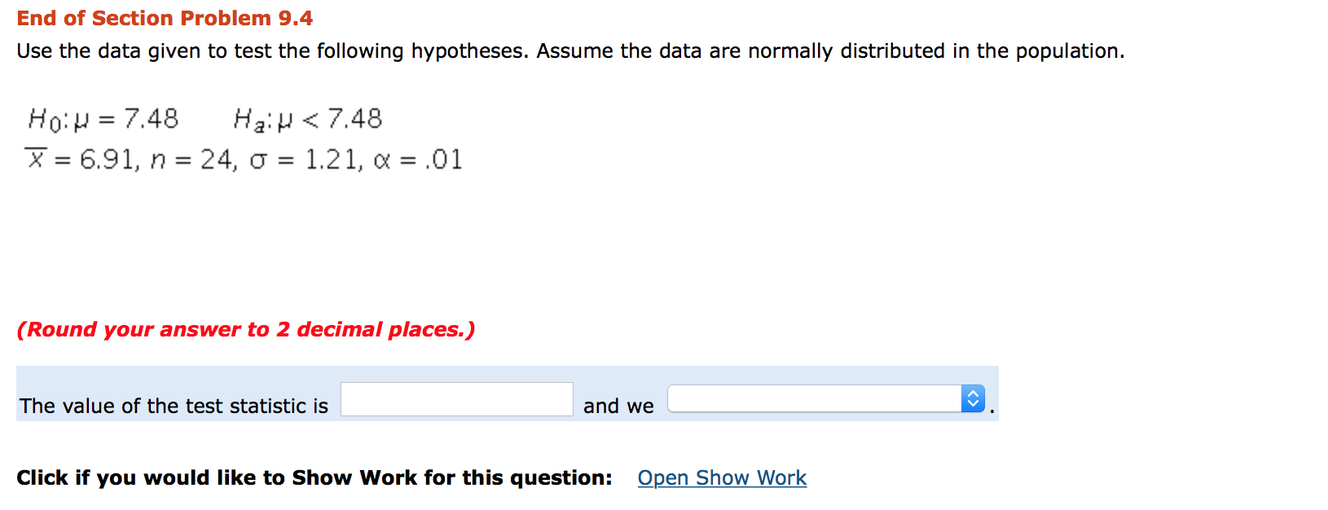Click the Open Show Work hyperlink text
This screenshot has height=510, width=1328.
point(721,478)
